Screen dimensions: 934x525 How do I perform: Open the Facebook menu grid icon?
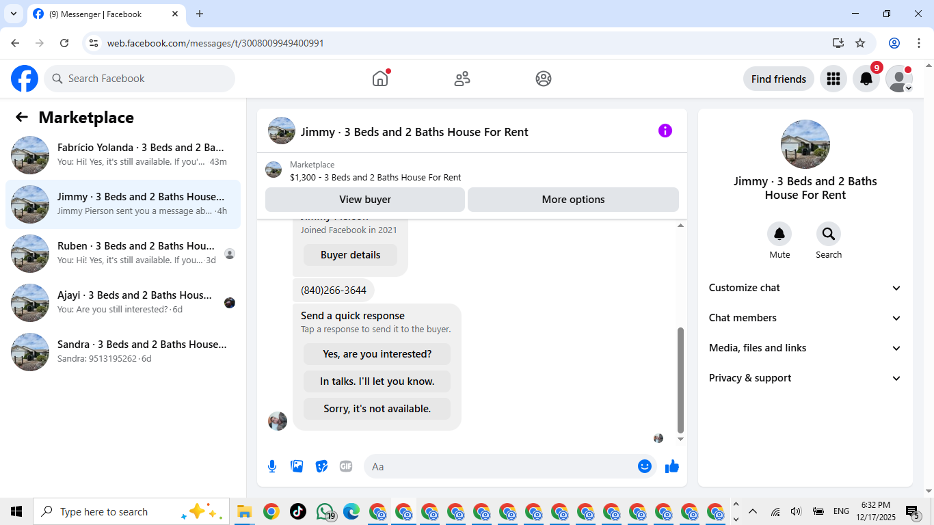833,79
